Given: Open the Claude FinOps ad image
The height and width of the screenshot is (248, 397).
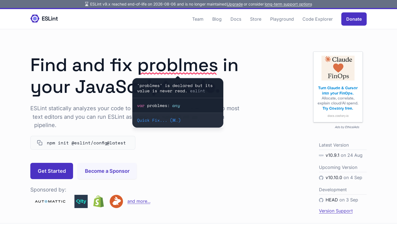Looking at the screenshot, I should pos(338,68).
